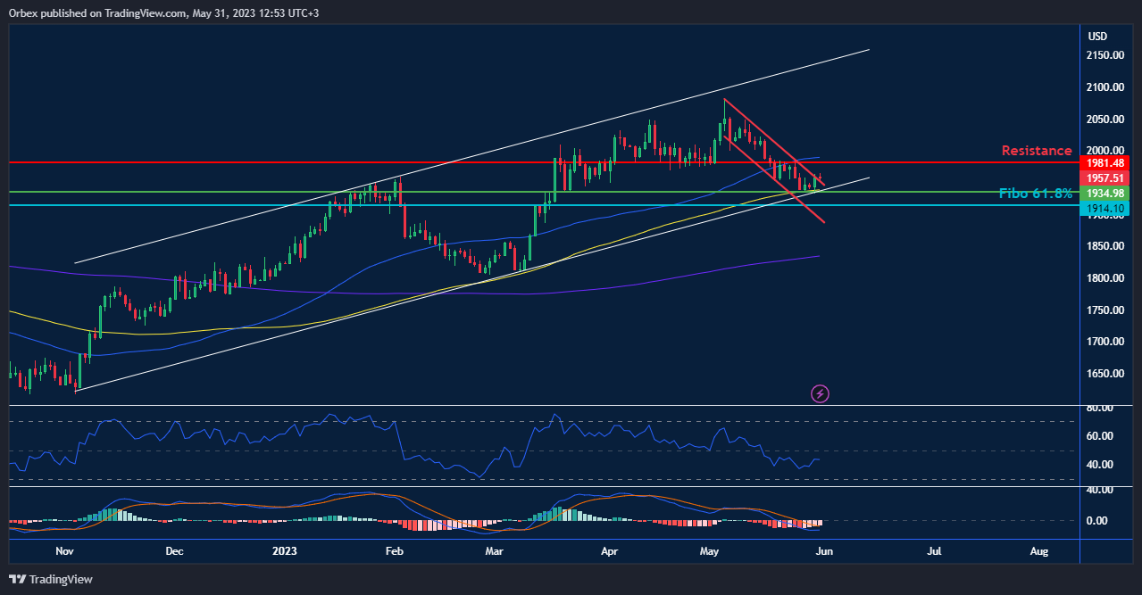1142x595 pixels.
Task: Click the Aug label on the time axis
Action: click(x=1039, y=551)
